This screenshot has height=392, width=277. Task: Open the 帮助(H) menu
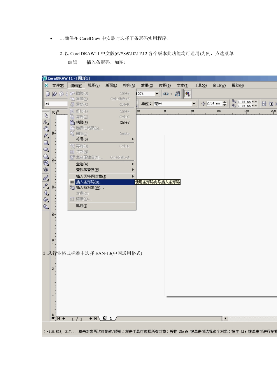(x=238, y=85)
